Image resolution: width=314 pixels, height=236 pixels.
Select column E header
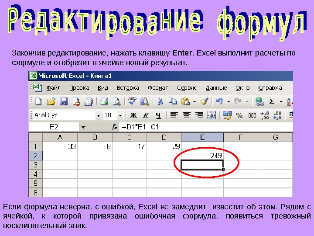(x=202, y=137)
